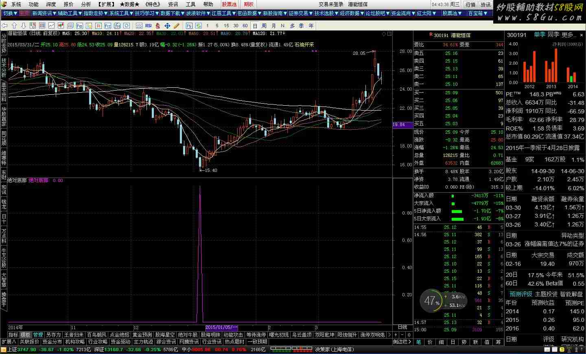Select the pencil drawing tool icon
Image resolution: width=586 pixels, height=354 pixels.
pos(176,26)
